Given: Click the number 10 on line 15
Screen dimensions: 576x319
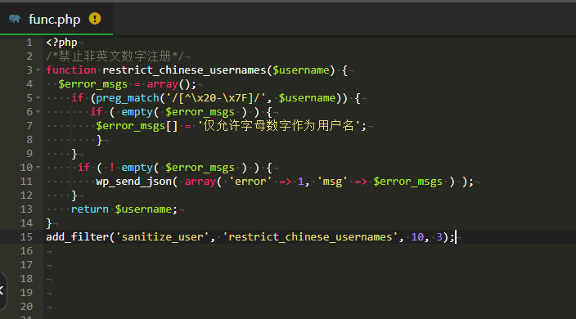Looking at the screenshot, I should coord(417,237).
